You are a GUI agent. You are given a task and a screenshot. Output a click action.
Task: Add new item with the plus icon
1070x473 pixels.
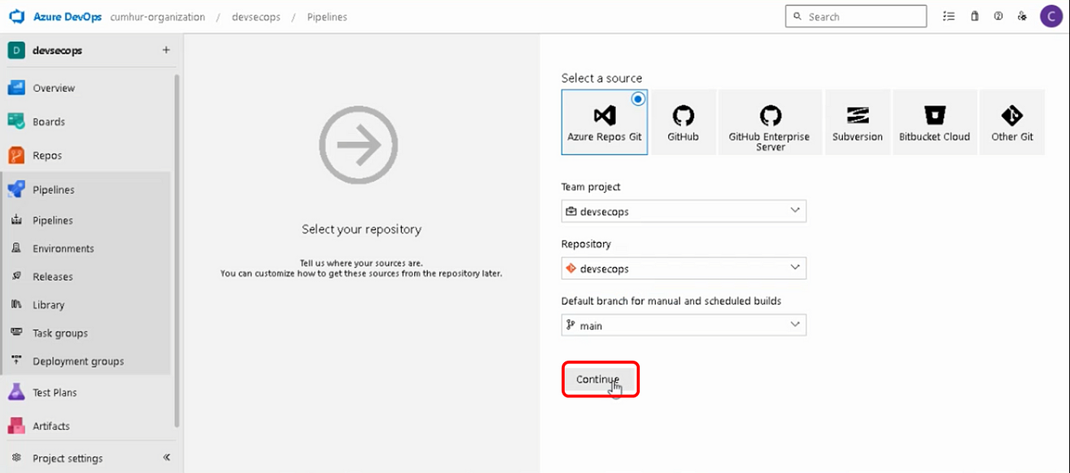(166, 50)
